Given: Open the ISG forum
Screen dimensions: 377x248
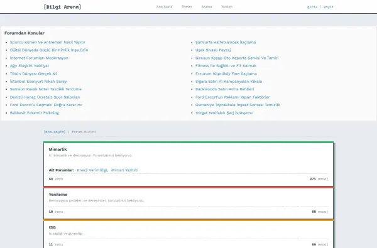Looking at the screenshot, I should tap(52, 227).
